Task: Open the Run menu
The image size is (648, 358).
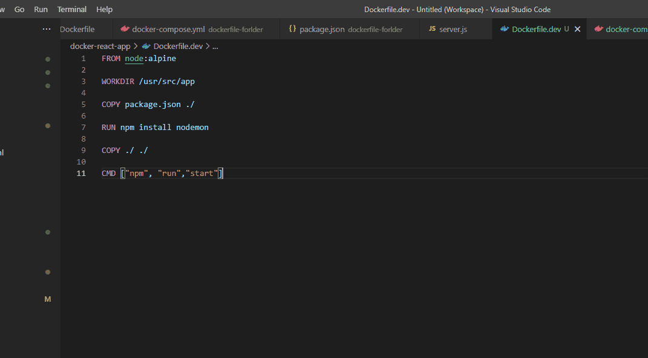Action: pos(41,10)
